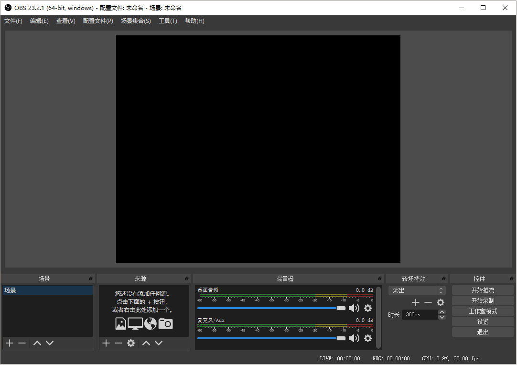Screen dimensions: 517x365
Task: Open the 工具(T) menu
Action: tap(168, 21)
